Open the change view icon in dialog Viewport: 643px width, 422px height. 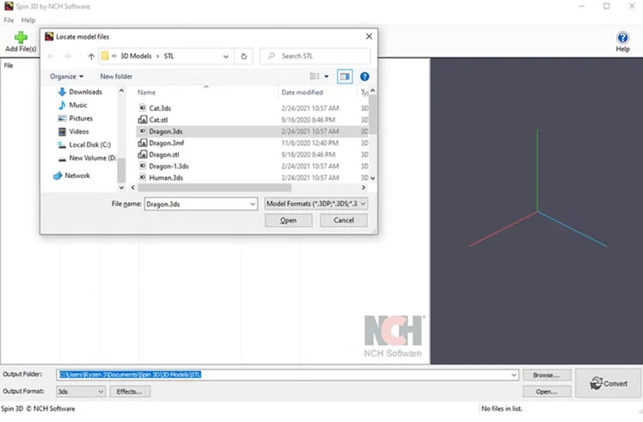click(314, 76)
